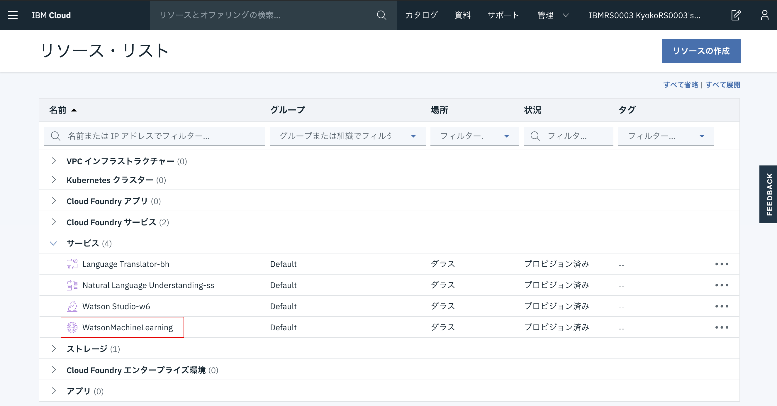The width and height of the screenshot is (777, 406).
Task: Open the actions menu for Watson Studio-w6
Action: coord(722,306)
